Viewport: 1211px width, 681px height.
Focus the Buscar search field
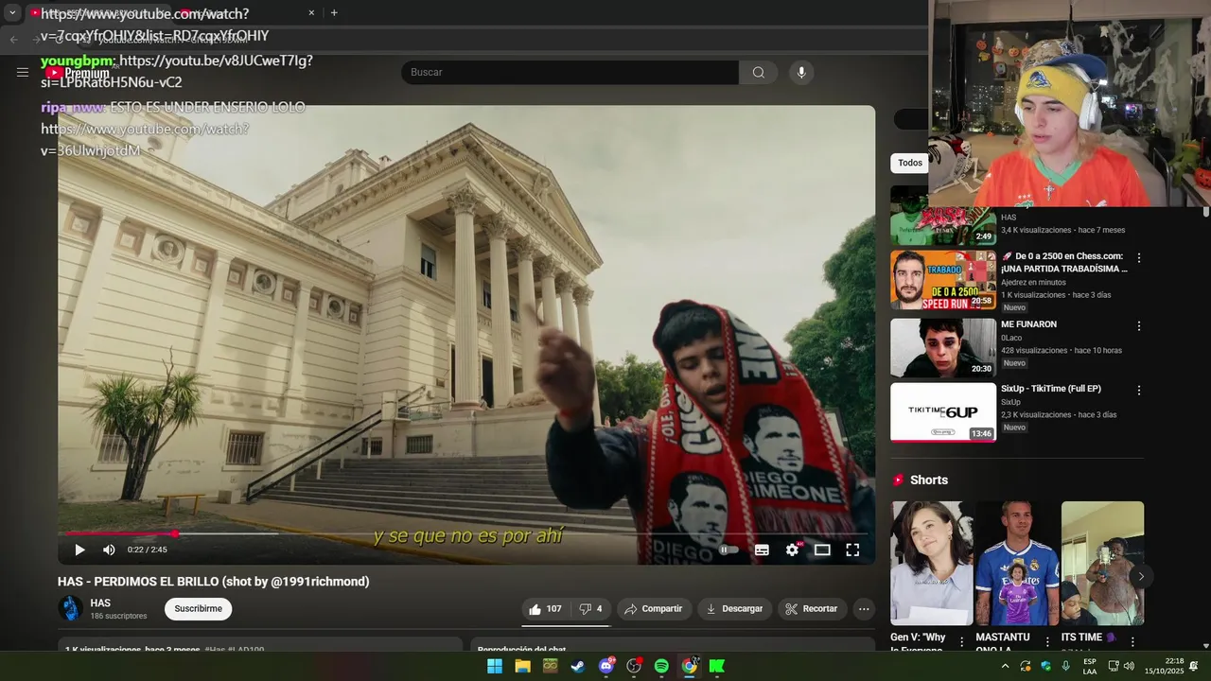point(570,72)
